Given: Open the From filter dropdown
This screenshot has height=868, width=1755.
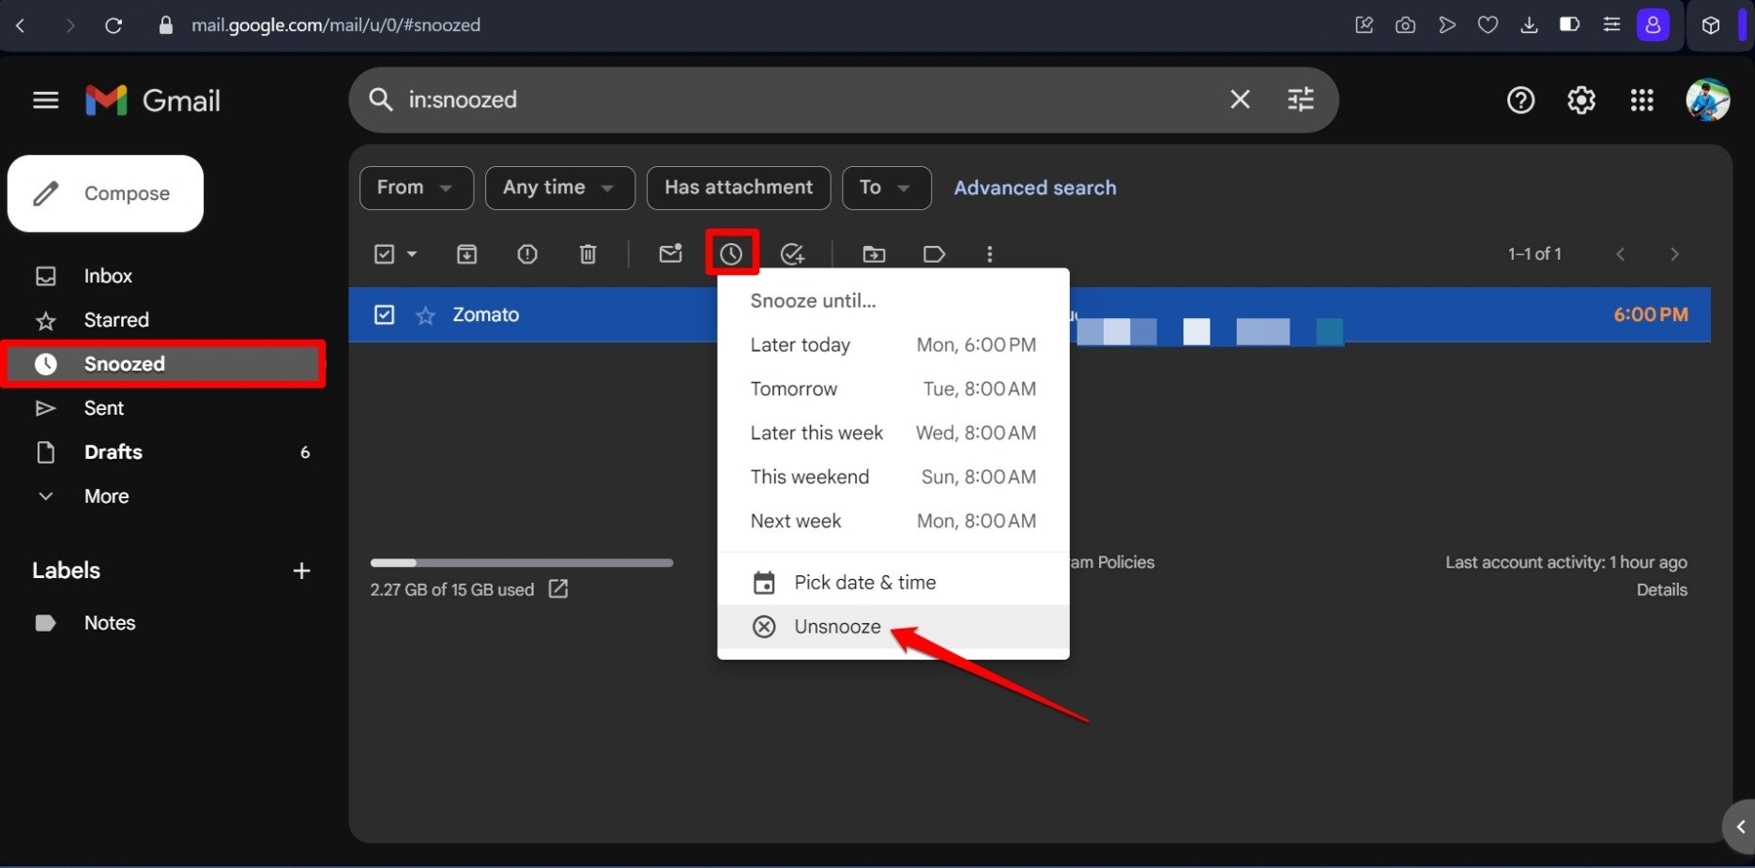Looking at the screenshot, I should (x=416, y=188).
